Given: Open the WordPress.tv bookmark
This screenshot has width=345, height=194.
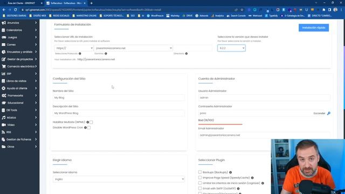Looking at the screenshot, I should 155,16.
